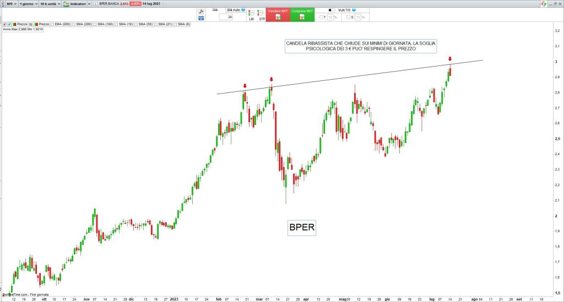Screen dimensions: 564x302
Task: Click the second Prezzo candle color icon
Action: (x=36, y=24)
